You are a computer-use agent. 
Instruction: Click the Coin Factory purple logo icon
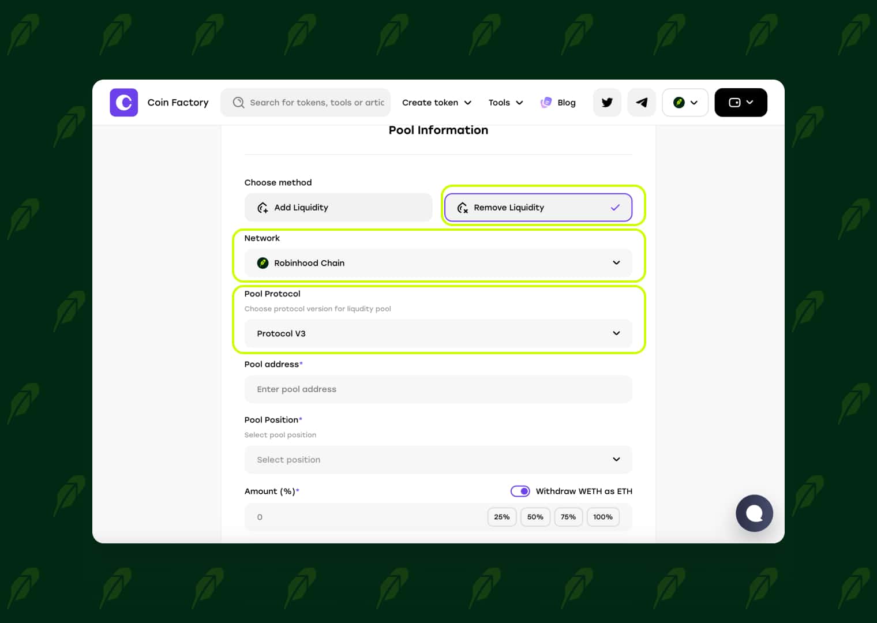[x=123, y=103]
